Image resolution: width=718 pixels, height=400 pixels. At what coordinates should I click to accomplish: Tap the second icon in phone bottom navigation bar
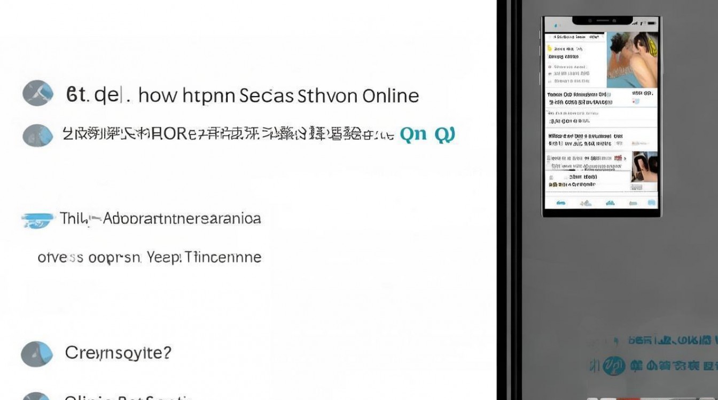coord(586,203)
